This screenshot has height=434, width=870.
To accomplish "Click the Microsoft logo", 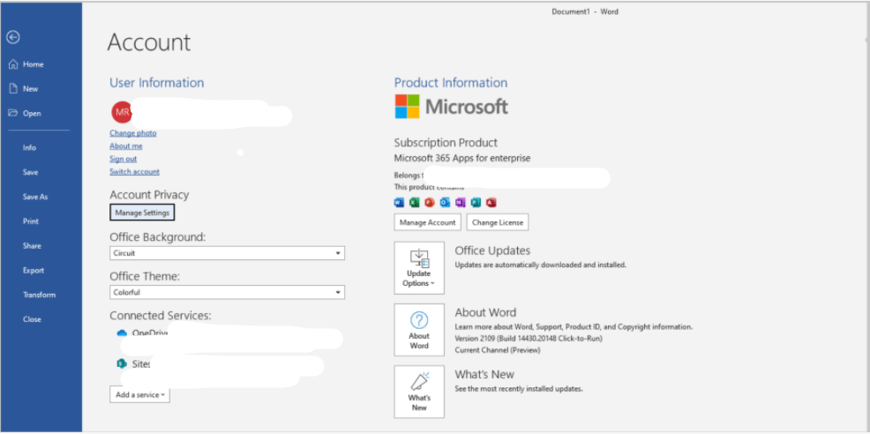I will click(x=451, y=106).
